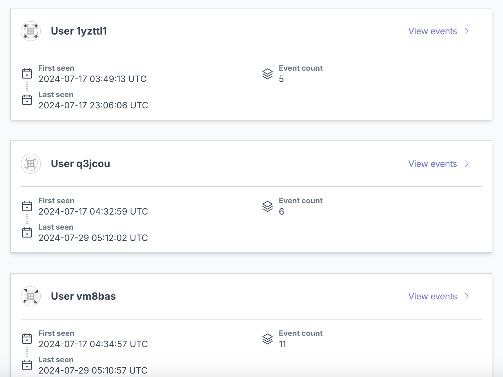Click the avatar icon for User q3jcou

[30, 164]
